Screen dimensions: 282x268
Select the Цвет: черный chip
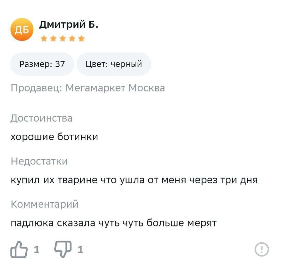click(x=114, y=64)
